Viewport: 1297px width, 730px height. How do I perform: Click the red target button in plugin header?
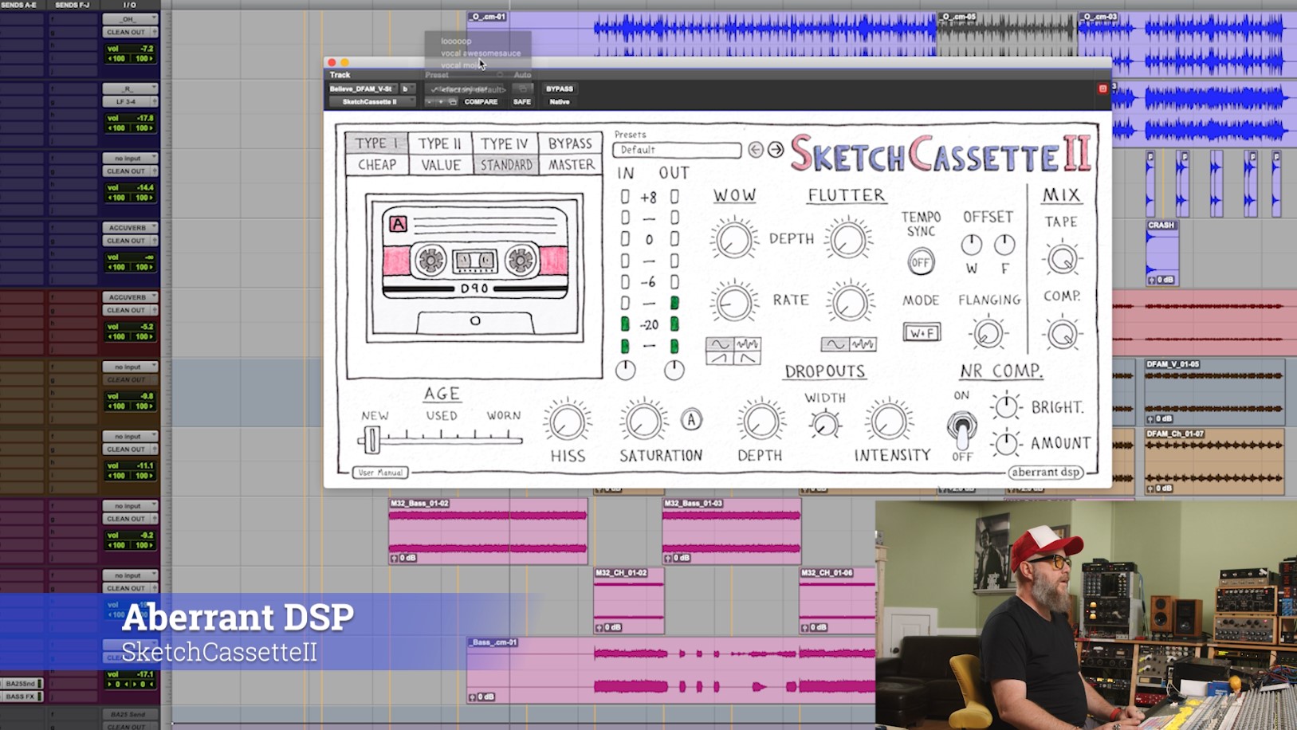[x=1102, y=88]
